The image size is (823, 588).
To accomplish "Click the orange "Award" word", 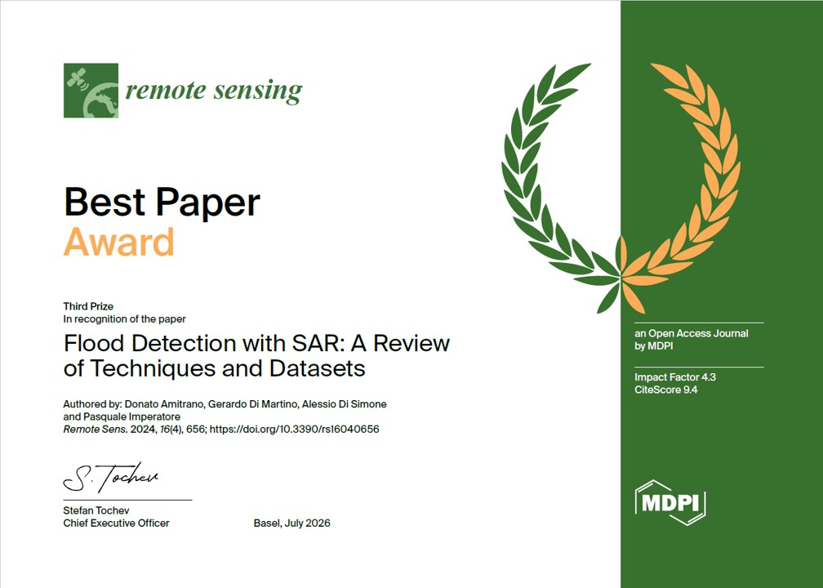I will [118, 242].
